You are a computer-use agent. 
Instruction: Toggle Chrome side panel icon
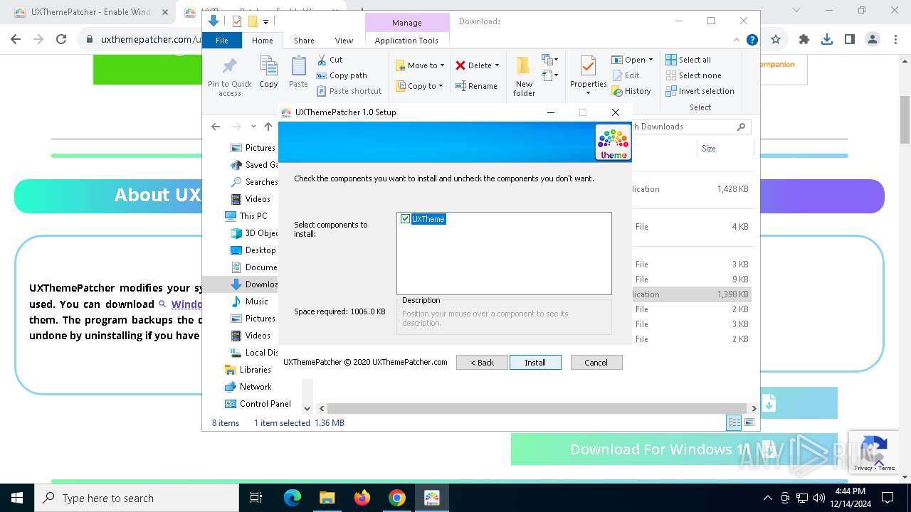click(849, 40)
